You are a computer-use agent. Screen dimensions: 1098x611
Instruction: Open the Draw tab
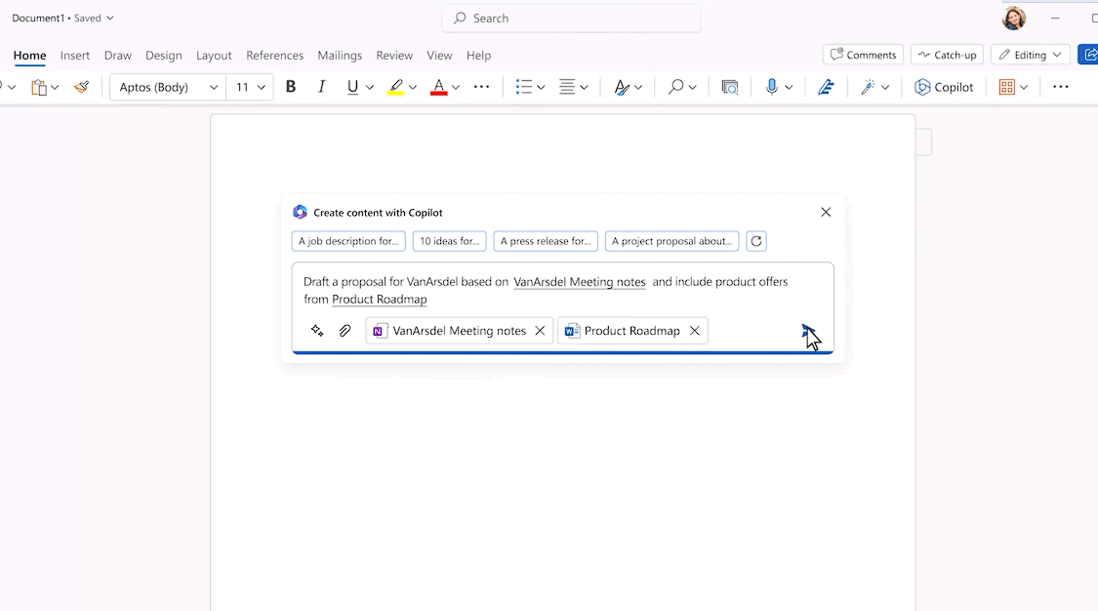pos(118,56)
